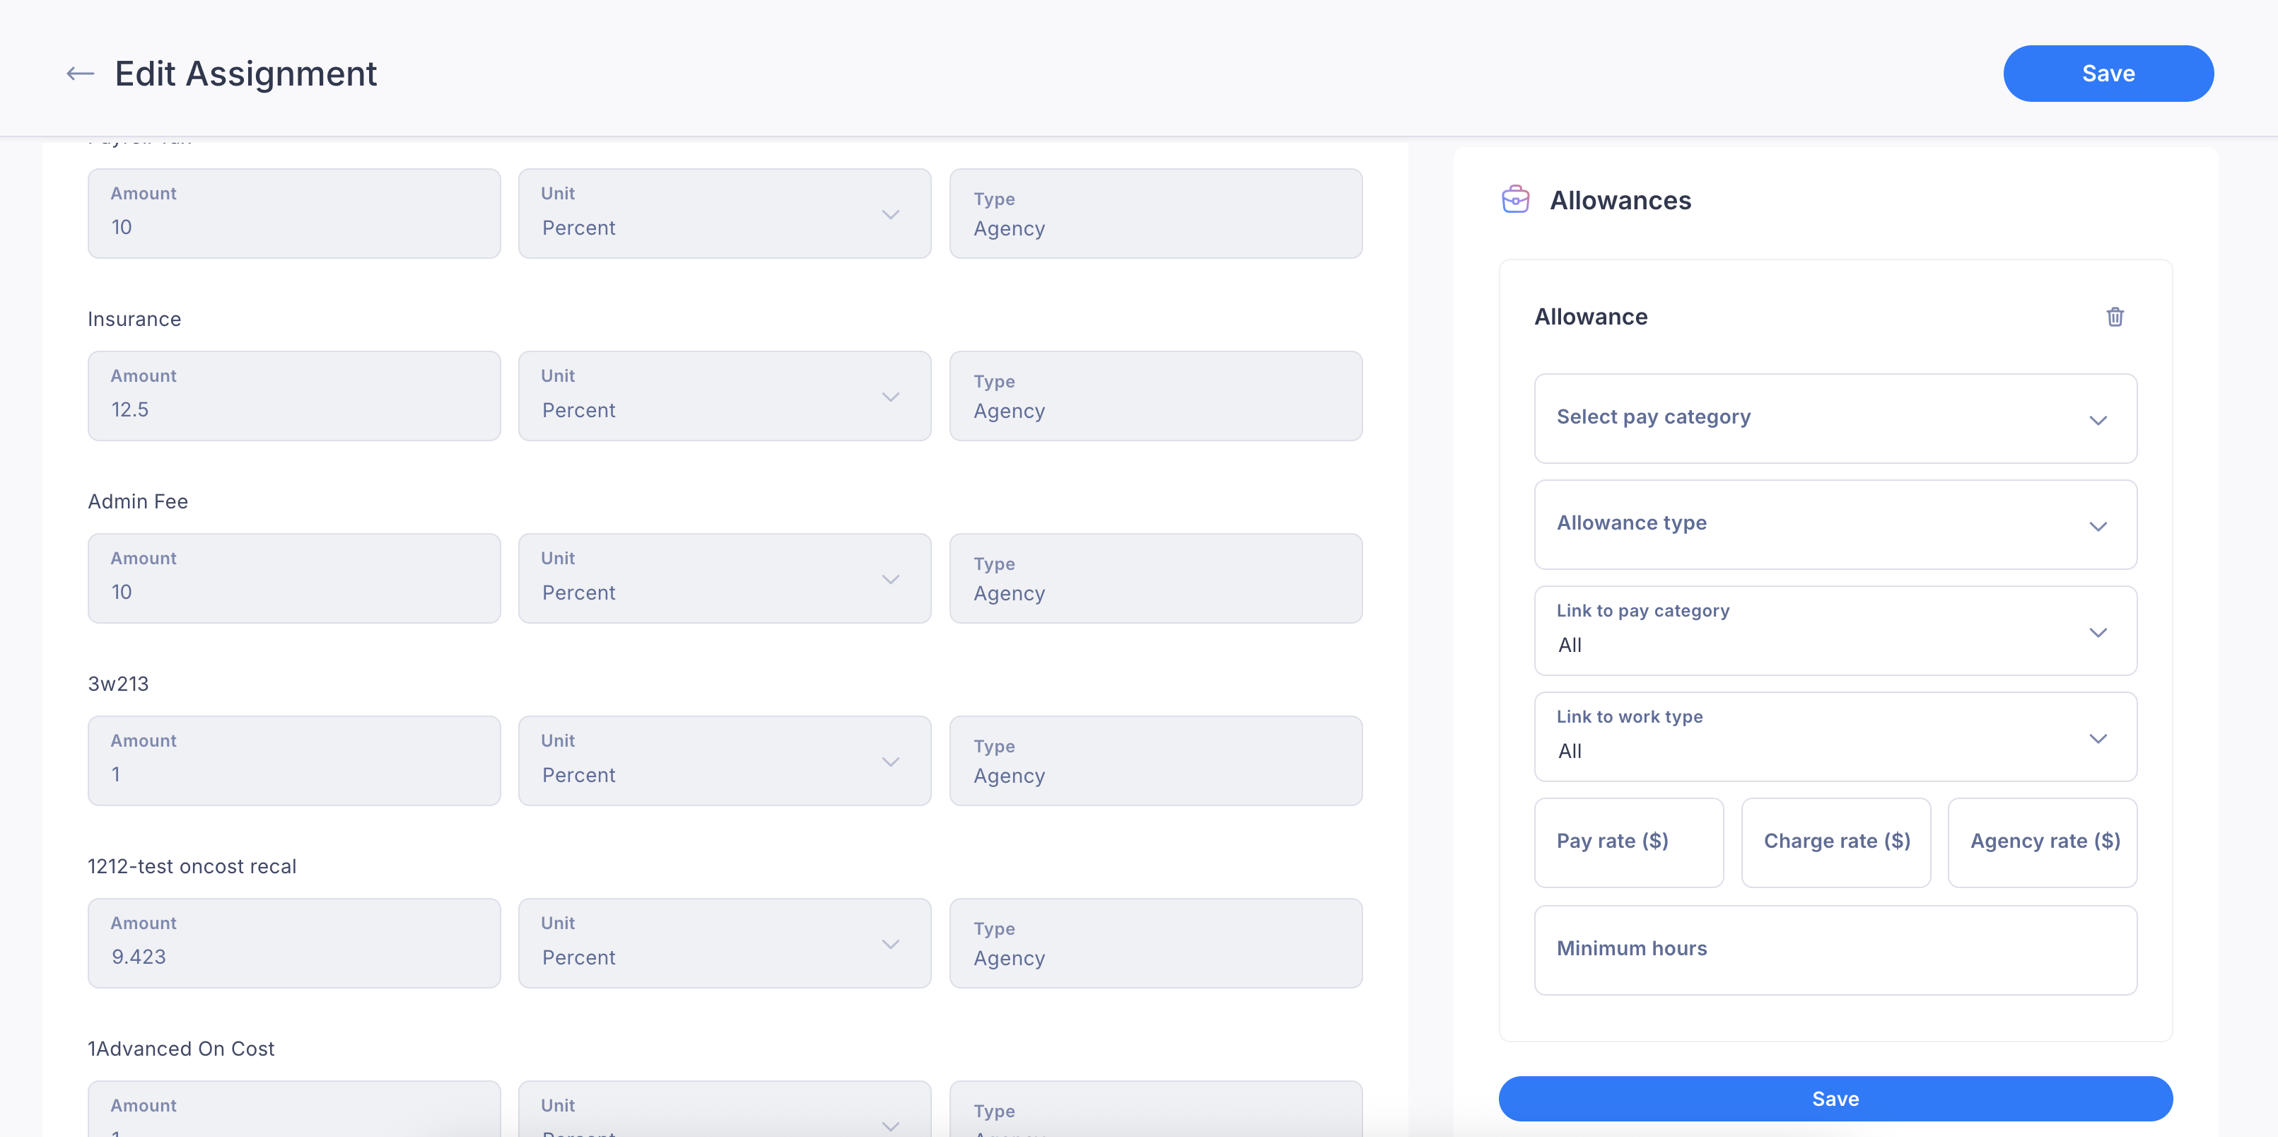Click the Agency rate ($) field

pyautogui.click(x=2042, y=843)
